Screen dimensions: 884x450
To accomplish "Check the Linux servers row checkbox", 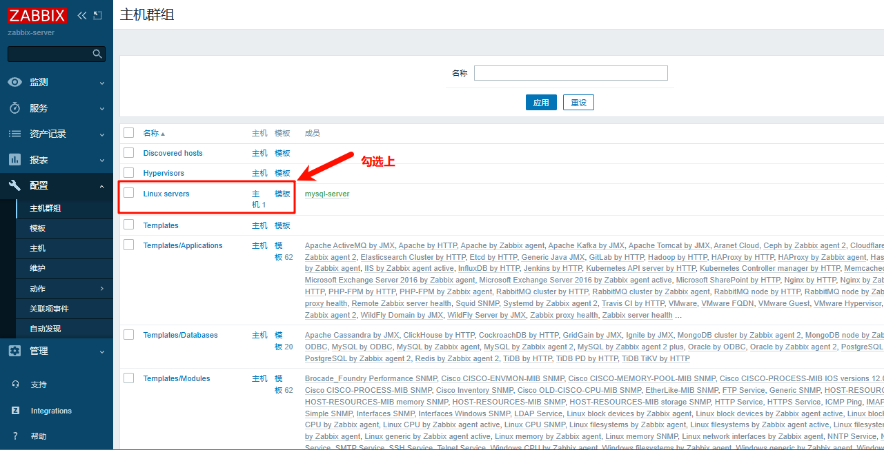I will pyautogui.click(x=129, y=193).
